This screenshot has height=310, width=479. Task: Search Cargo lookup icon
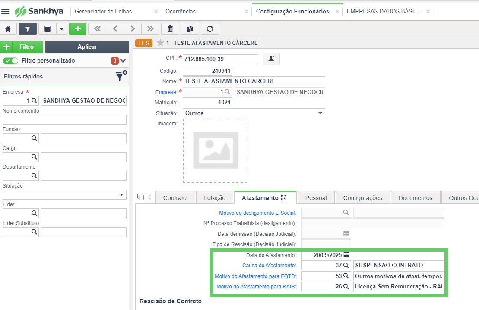(x=34, y=157)
